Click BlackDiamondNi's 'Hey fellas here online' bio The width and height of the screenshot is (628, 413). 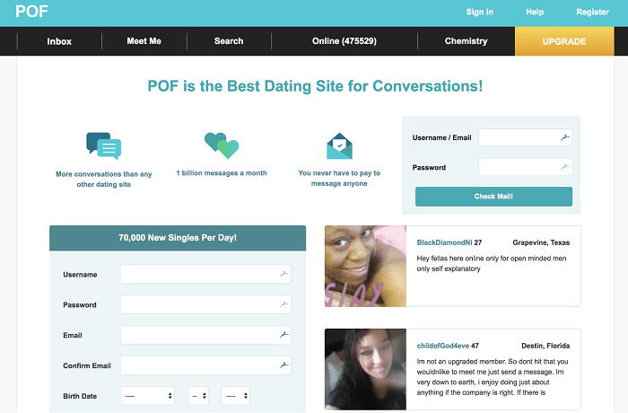click(492, 263)
